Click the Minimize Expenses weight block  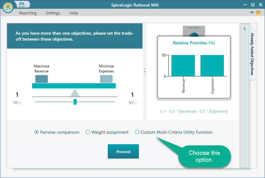pos(106,79)
